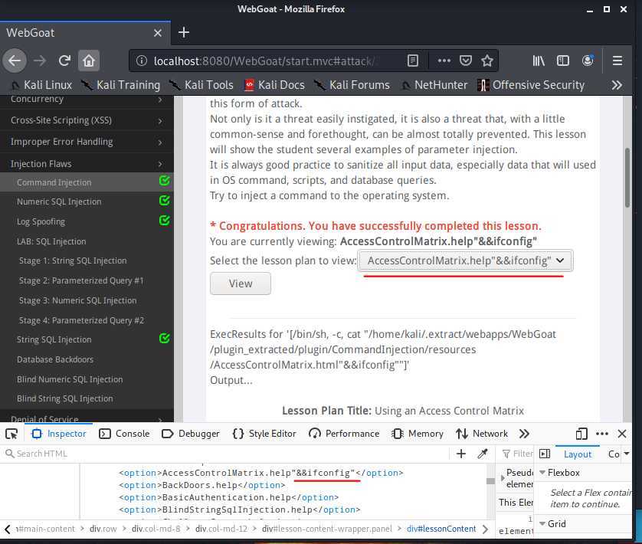Switch to Network devtools tab
The height and width of the screenshot is (544, 642).
tap(482, 434)
